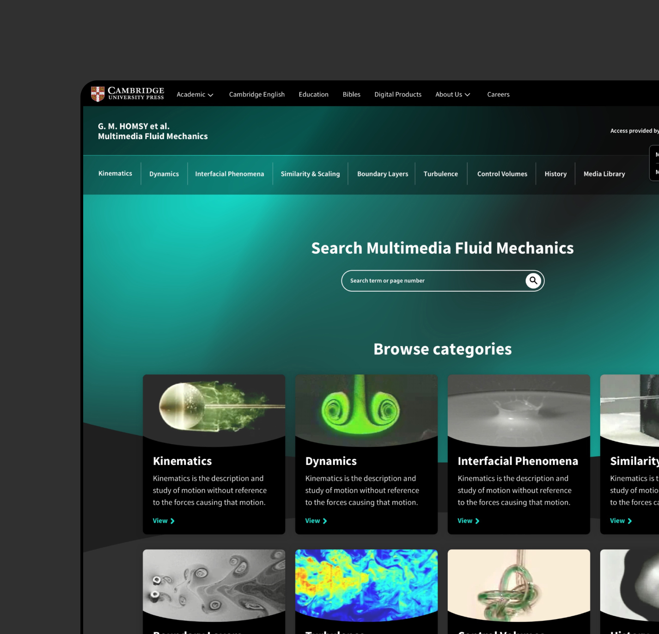
Task: Open the Media Library tab
Action: click(604, 174)
